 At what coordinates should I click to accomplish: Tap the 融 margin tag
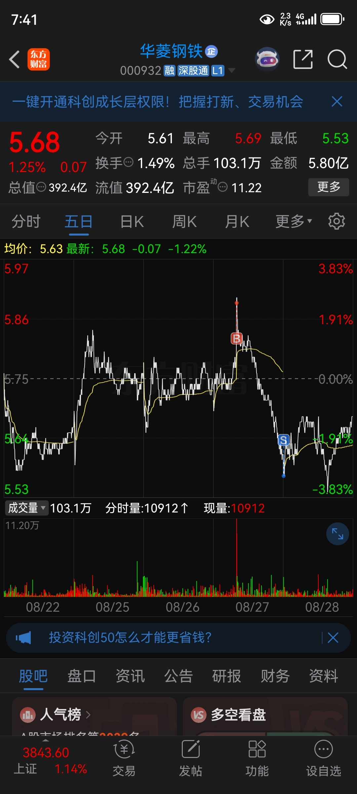[170, 70]
